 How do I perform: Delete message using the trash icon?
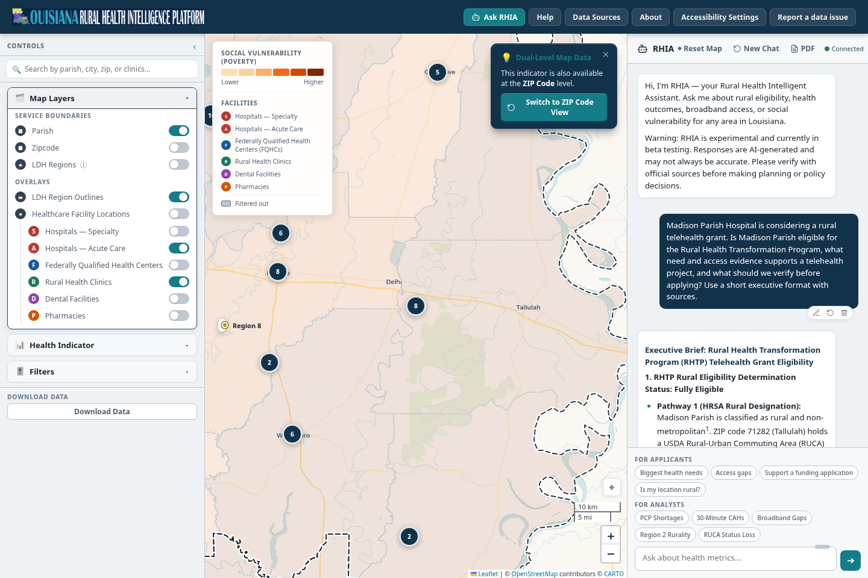point(844,312)
